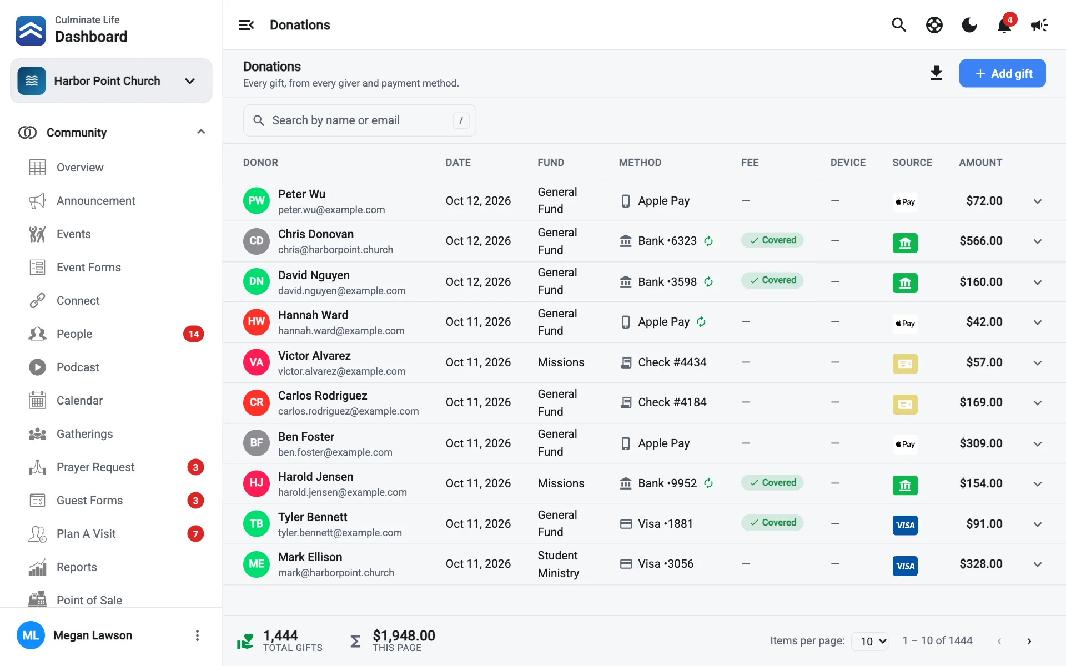
Task: Toggle dark mode with the moon icon
Action: pos(969,25)
